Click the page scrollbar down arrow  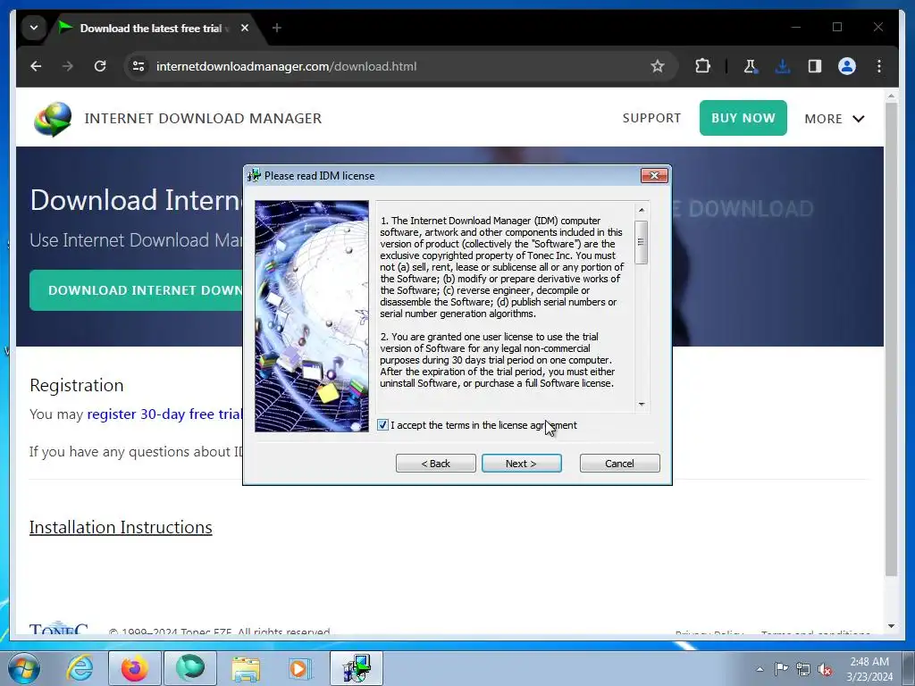891,626
